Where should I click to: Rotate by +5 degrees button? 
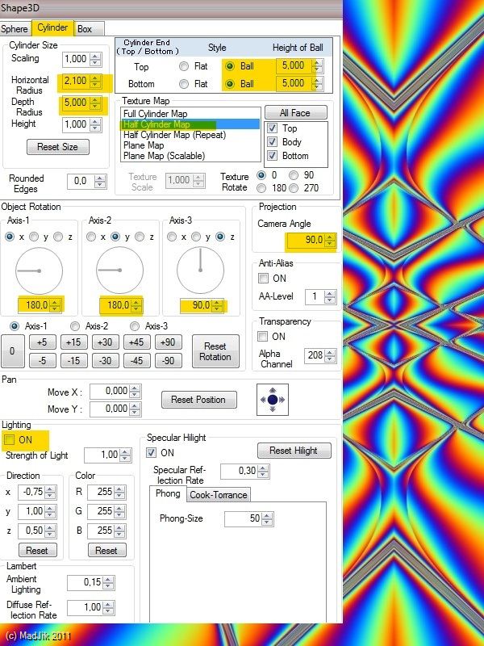coord(42,342)
